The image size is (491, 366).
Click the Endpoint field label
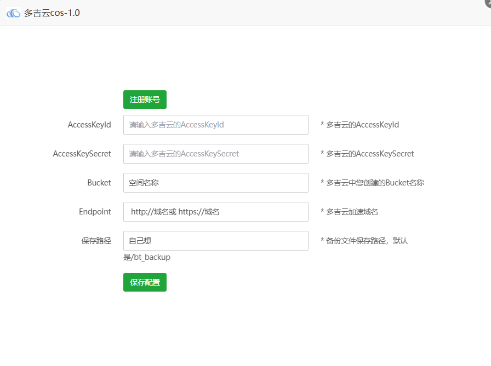pyautogui.click(x=95, y=212)
